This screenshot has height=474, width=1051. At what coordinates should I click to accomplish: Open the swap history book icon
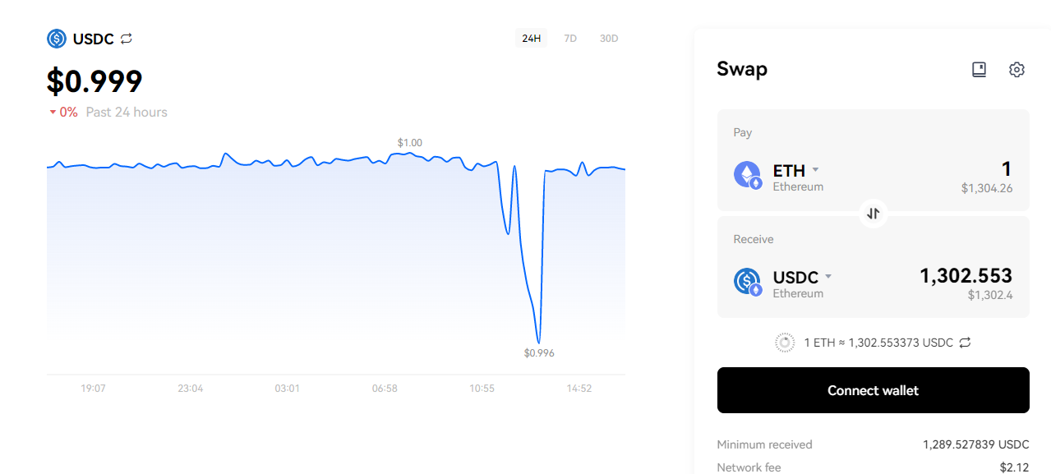(x=979, y=70)
